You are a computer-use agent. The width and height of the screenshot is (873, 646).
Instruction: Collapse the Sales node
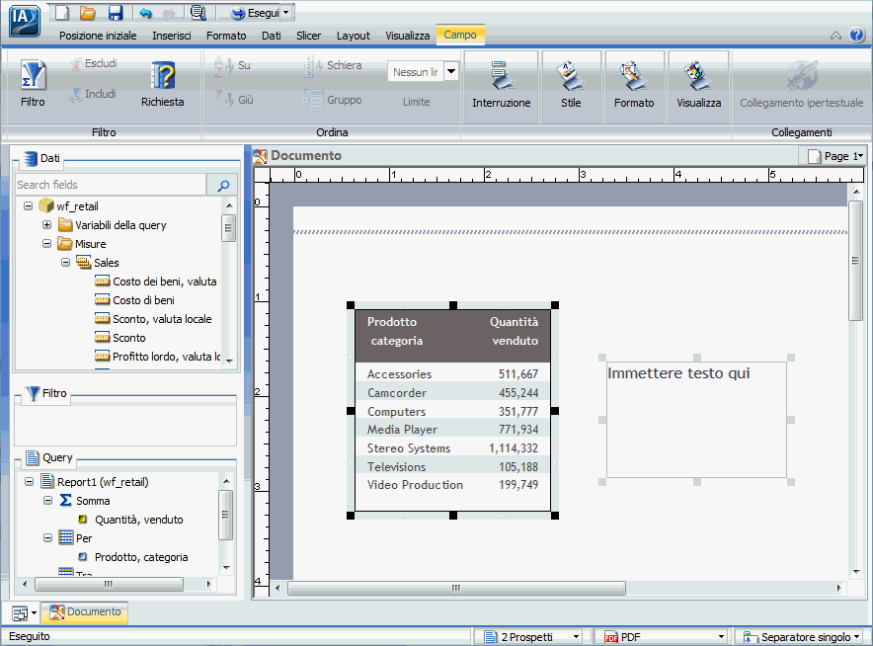(66, 263)
